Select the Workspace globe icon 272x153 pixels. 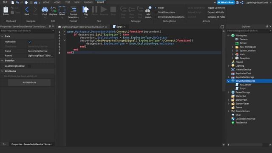coord(233,35)
